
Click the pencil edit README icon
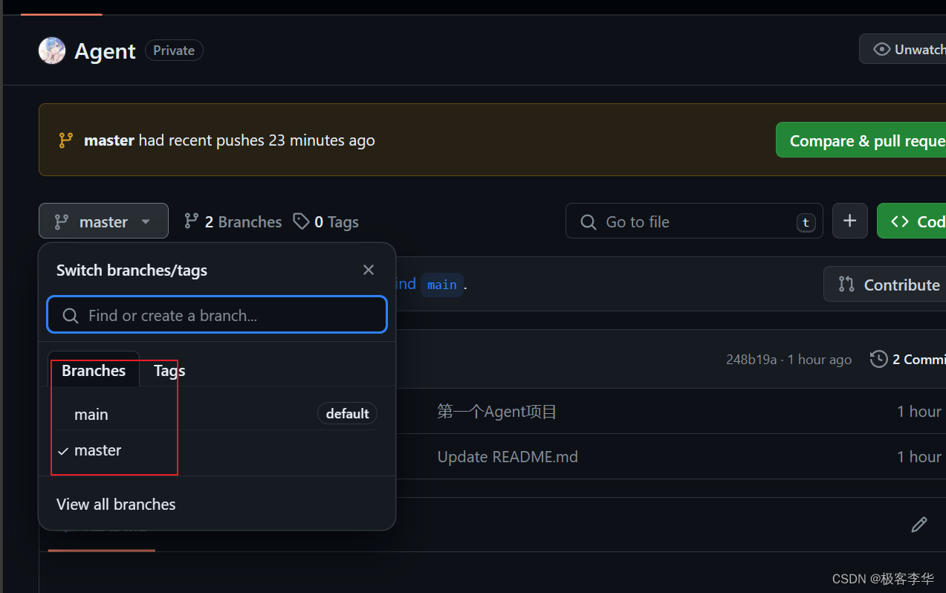pos(919,525)
